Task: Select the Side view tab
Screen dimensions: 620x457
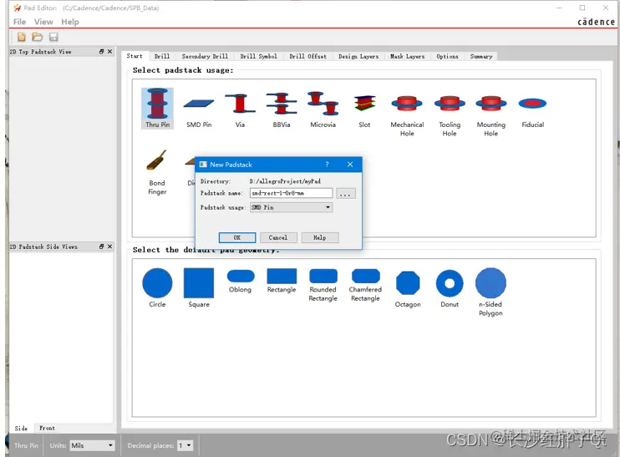Action: pos(22,428)
